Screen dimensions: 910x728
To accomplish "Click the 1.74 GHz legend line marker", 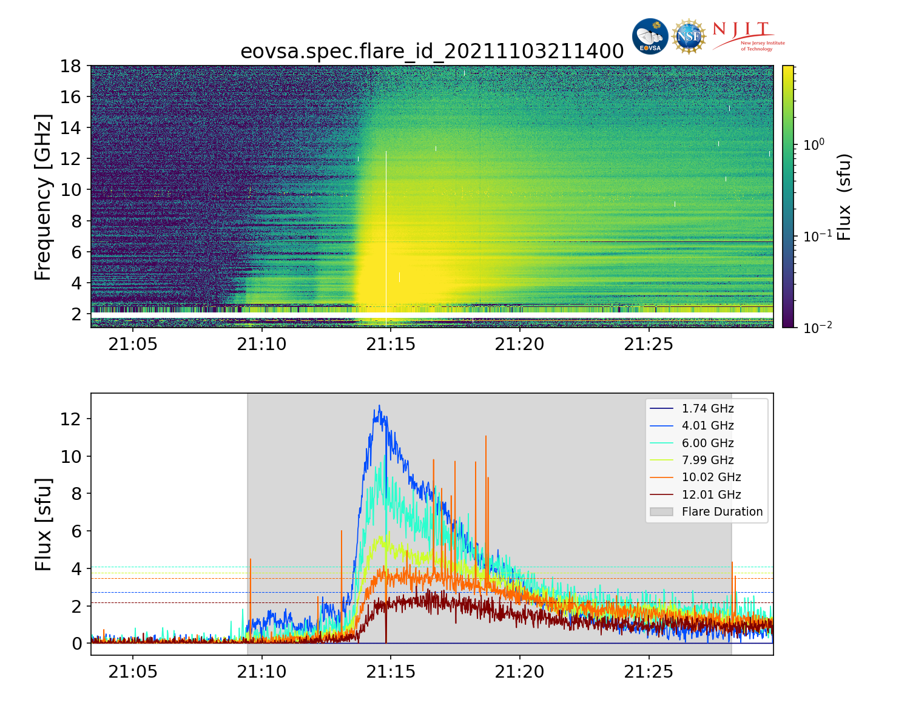I will tap(661, 409).
